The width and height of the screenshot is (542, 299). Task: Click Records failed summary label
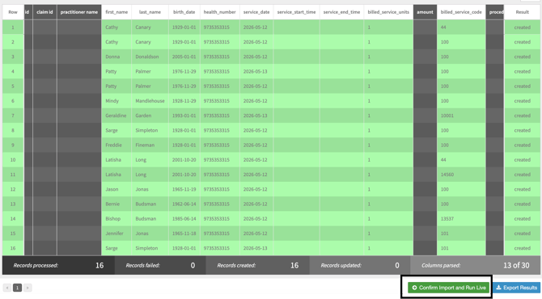142,266
